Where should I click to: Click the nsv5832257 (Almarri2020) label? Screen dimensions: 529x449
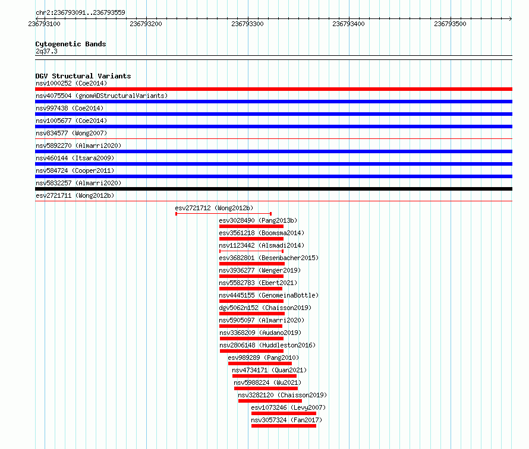tap(78, 183)
